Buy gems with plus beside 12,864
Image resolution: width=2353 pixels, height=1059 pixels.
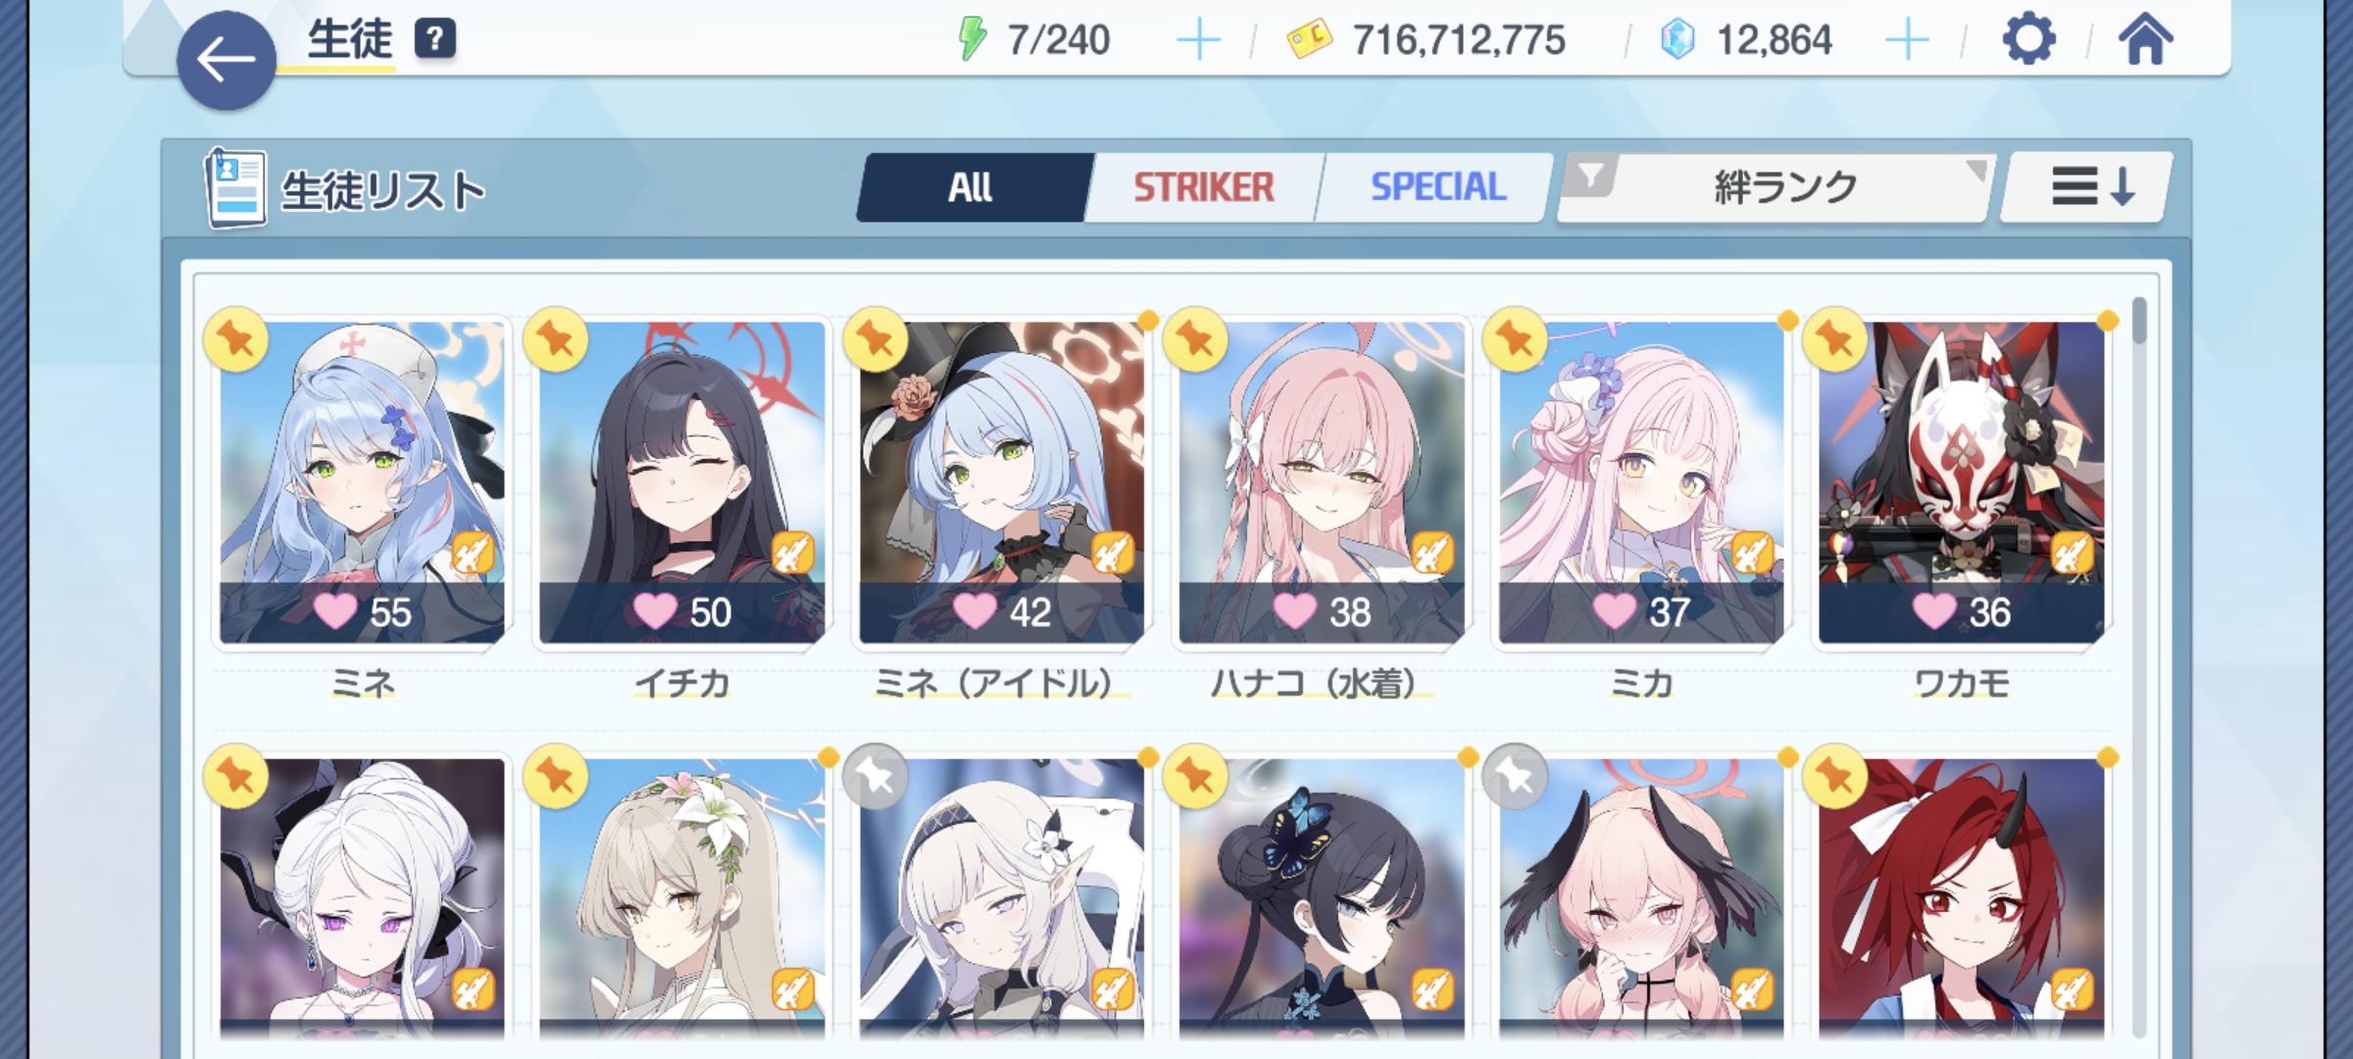tap(1907, 41)
